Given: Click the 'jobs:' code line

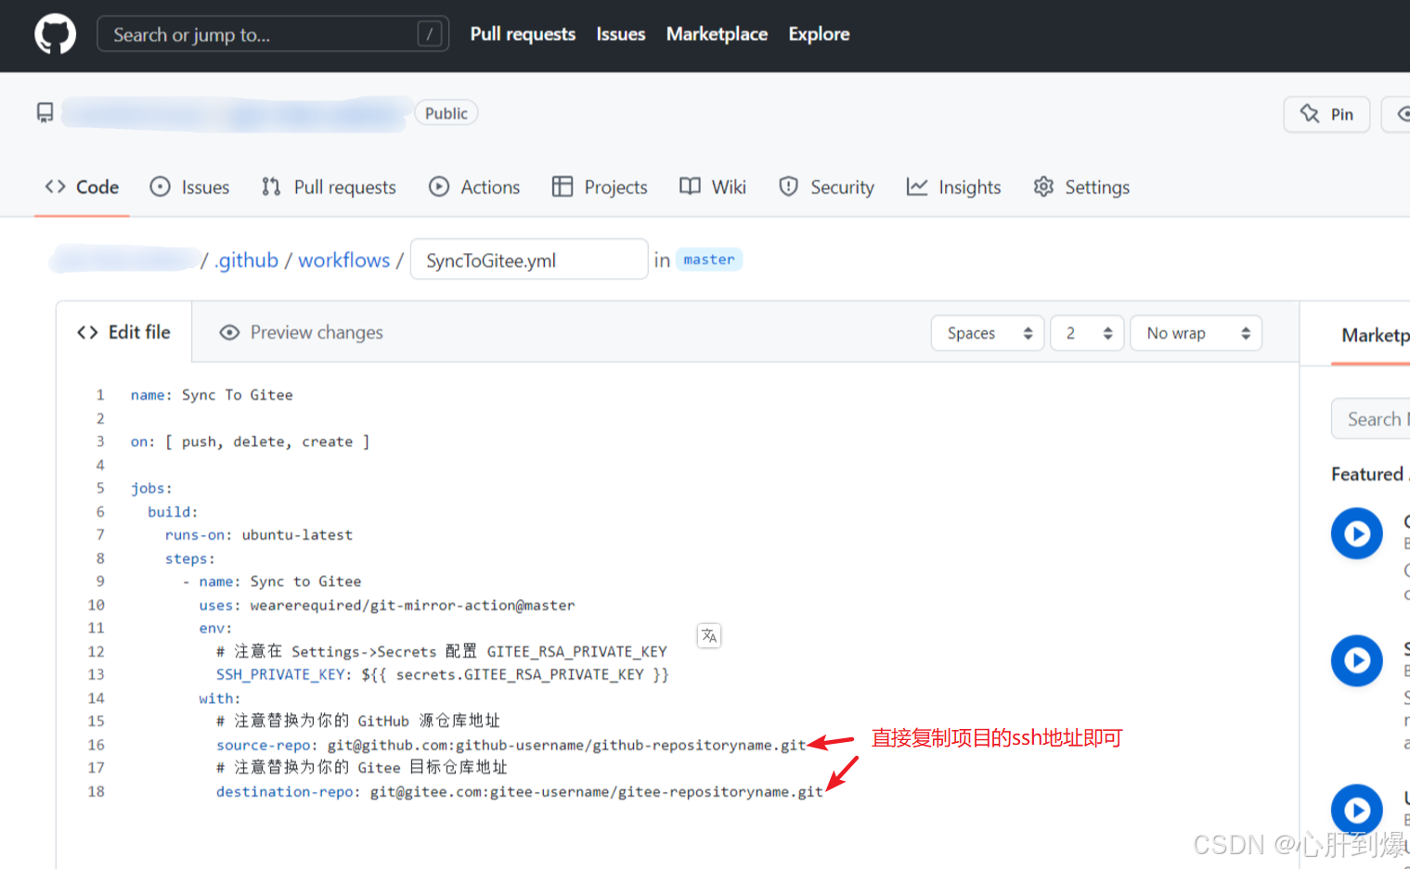Looking at the screenshot, I should (151, 488).
